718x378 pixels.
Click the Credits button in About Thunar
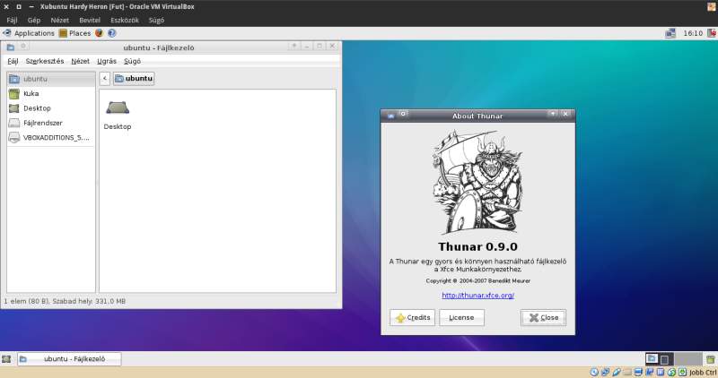(x=413, y=318)
